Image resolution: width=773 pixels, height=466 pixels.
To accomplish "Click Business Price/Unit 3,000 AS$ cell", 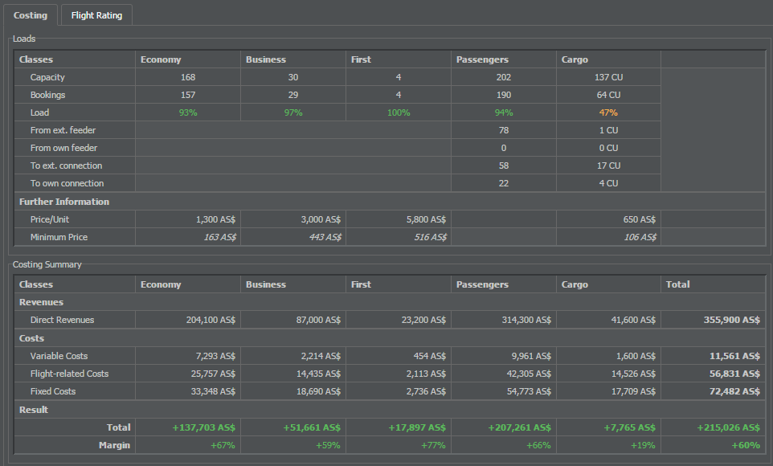I will tap(292, 219).
